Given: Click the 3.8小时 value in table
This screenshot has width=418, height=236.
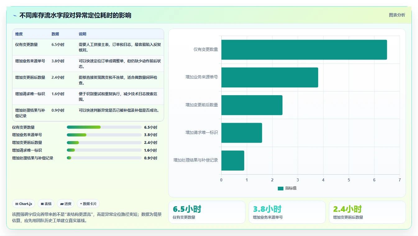Looking at the screenshot, I should click(x=58, y=61).
